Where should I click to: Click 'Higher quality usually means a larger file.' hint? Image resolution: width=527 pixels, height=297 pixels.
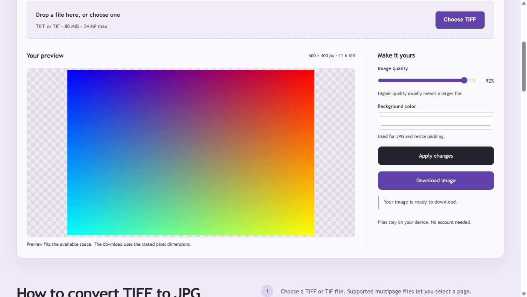420,93
